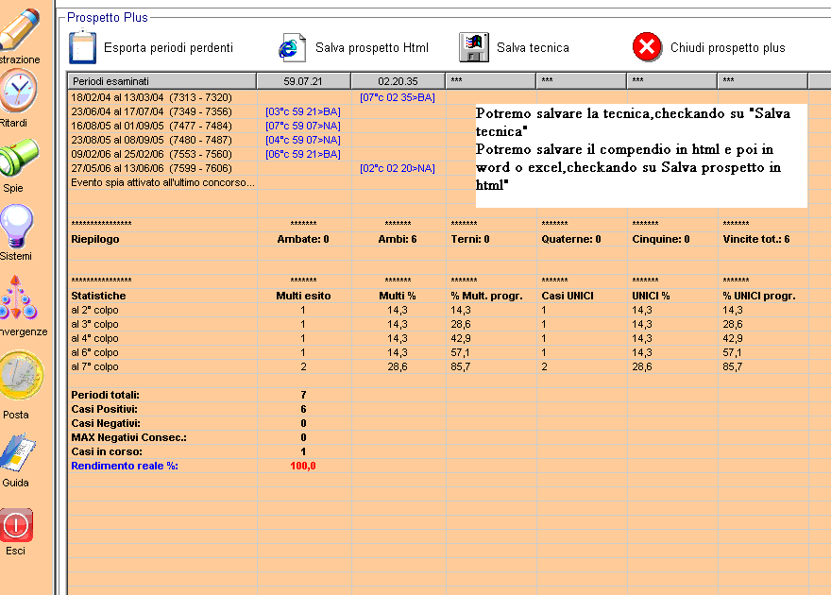Click Salva prospetto Html
The width and height of the screenshot is (831, 595).
[x=371, y=47]
